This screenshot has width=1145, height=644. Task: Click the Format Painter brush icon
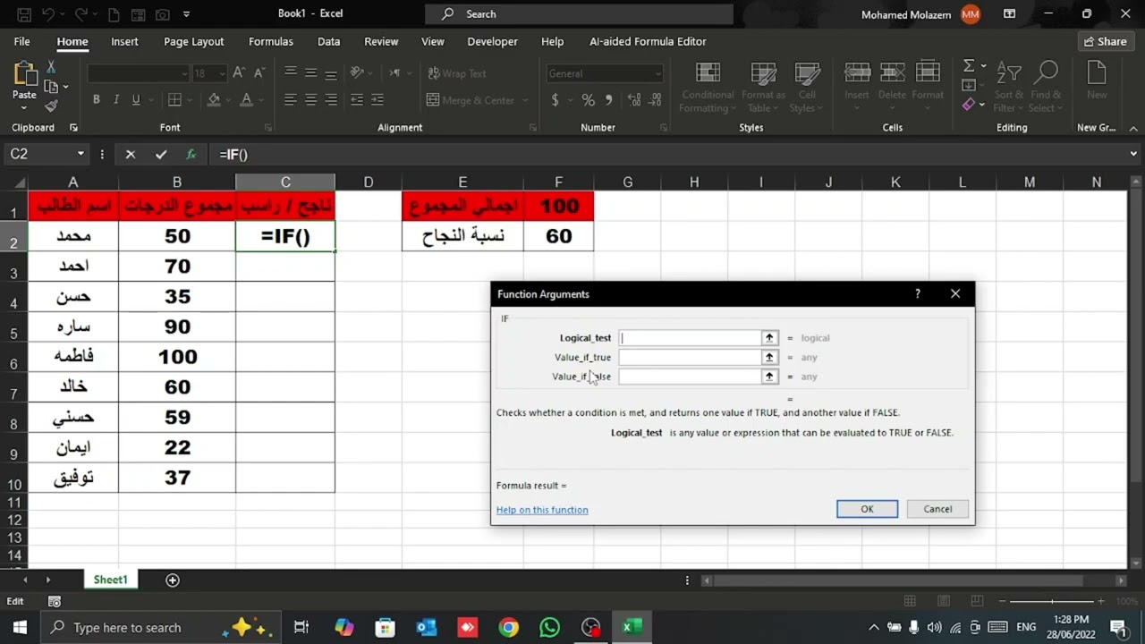click(51, 106)
